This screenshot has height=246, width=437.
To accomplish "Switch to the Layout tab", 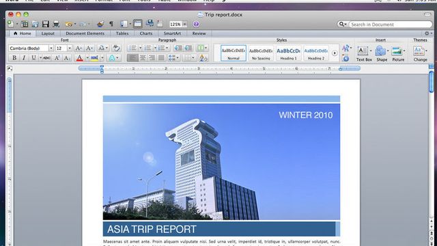I will [48, 33].
